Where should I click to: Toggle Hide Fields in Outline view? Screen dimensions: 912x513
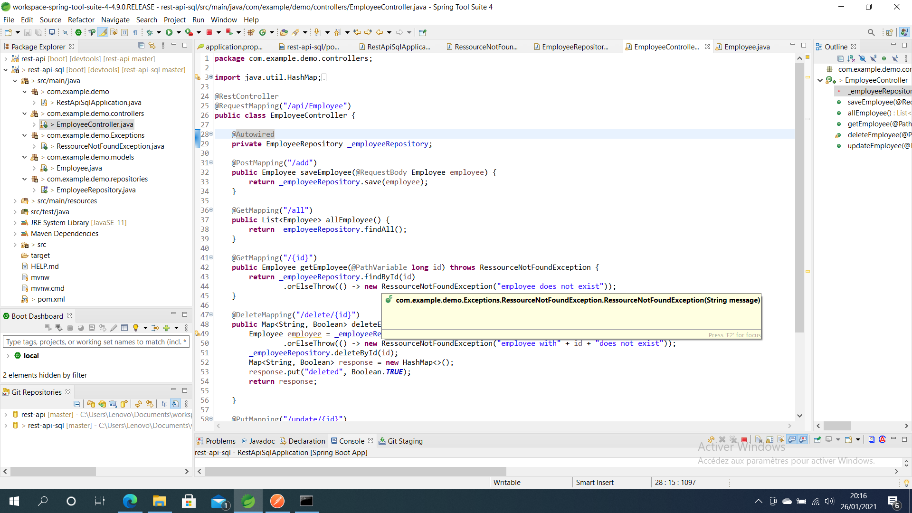(x=862, y=58)
